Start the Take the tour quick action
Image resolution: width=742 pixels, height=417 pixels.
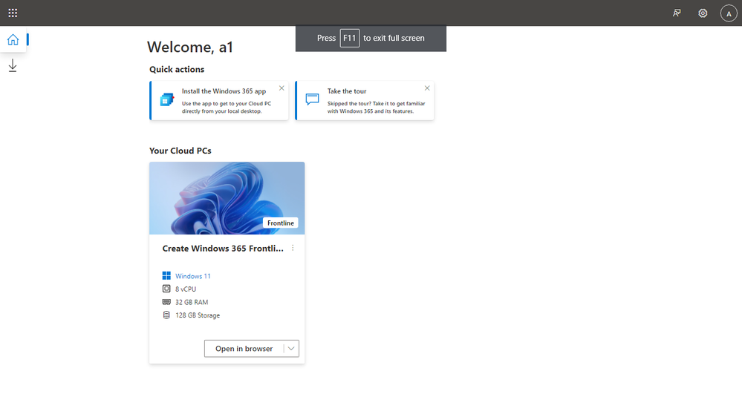365,100
